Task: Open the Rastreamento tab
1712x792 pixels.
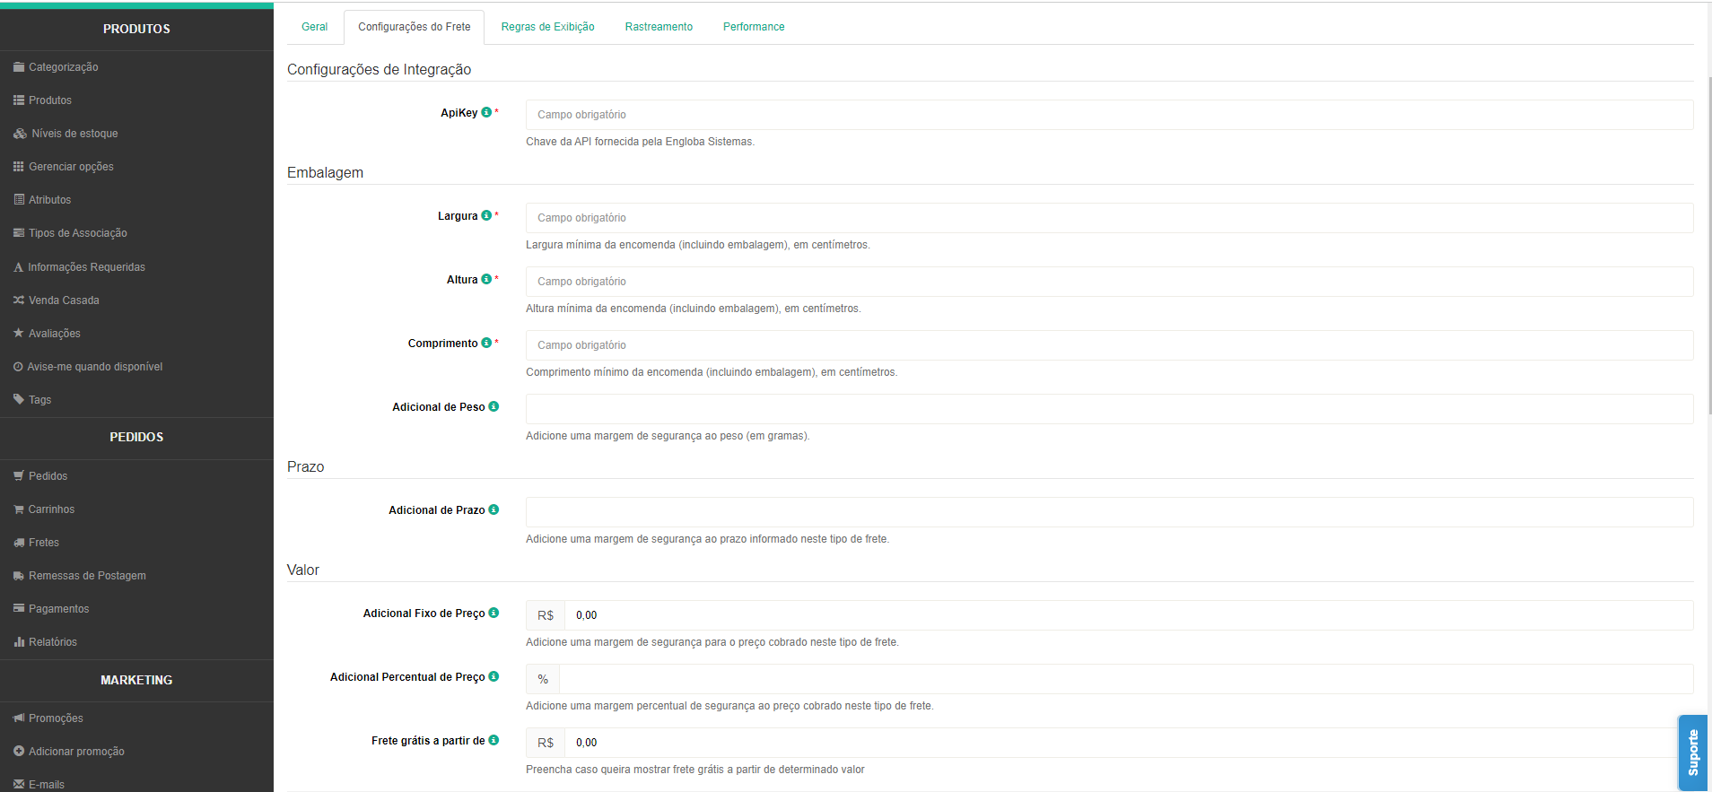Action: (x=659, y=27)
